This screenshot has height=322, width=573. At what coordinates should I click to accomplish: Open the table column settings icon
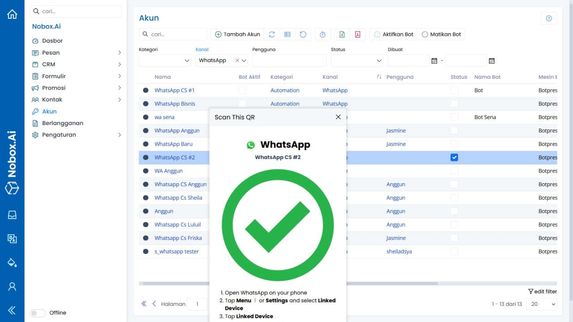287,34
